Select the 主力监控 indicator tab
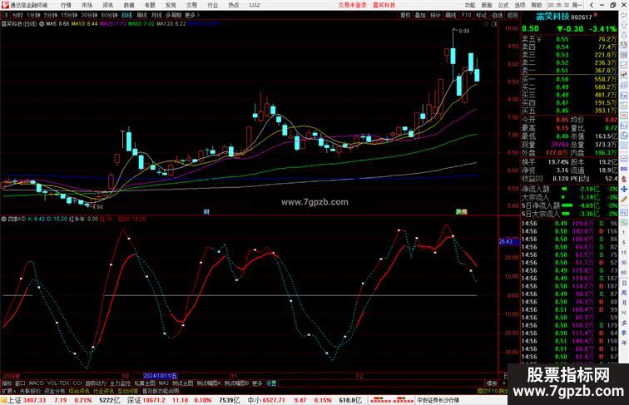This screenshot has height=405, width=629. click(x=120, y=383)
